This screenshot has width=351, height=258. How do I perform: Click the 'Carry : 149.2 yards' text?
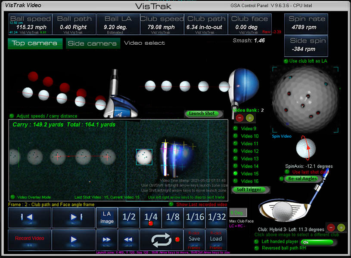pos(38,125)
